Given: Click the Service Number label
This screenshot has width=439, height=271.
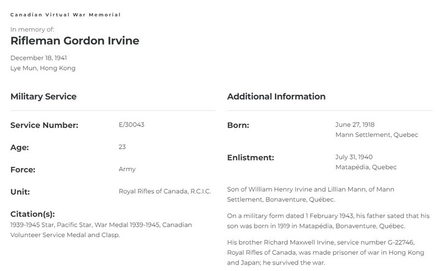Looking at the screenshot, I should 44,125.
